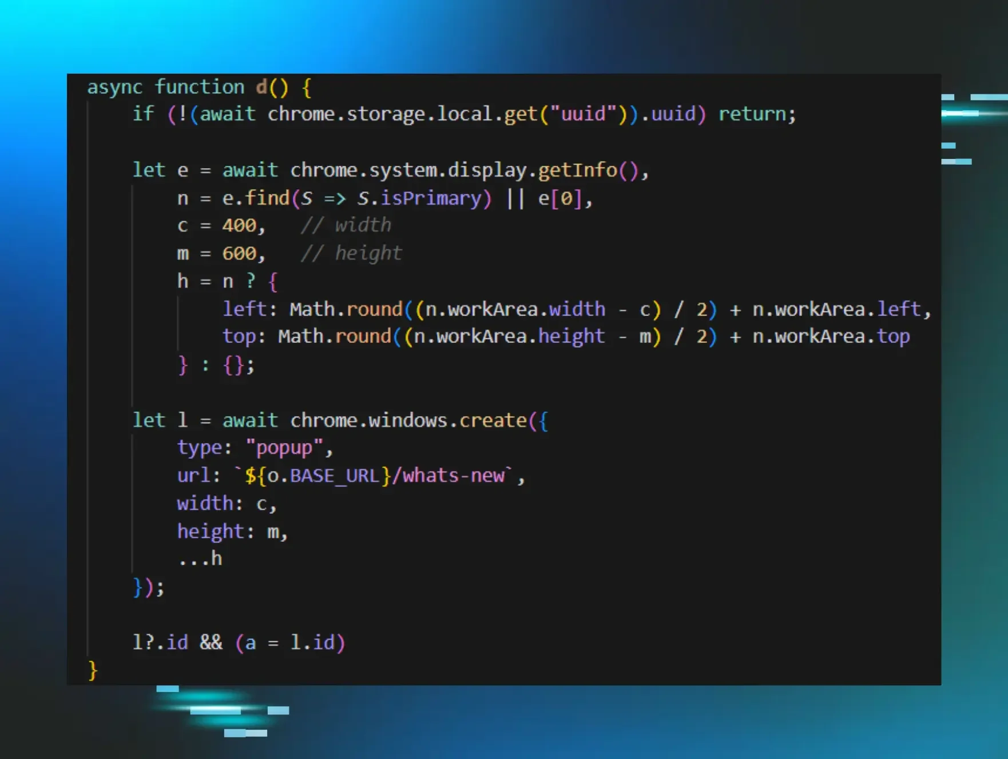Click the l?.id optional chaining expression

point(160,643)
